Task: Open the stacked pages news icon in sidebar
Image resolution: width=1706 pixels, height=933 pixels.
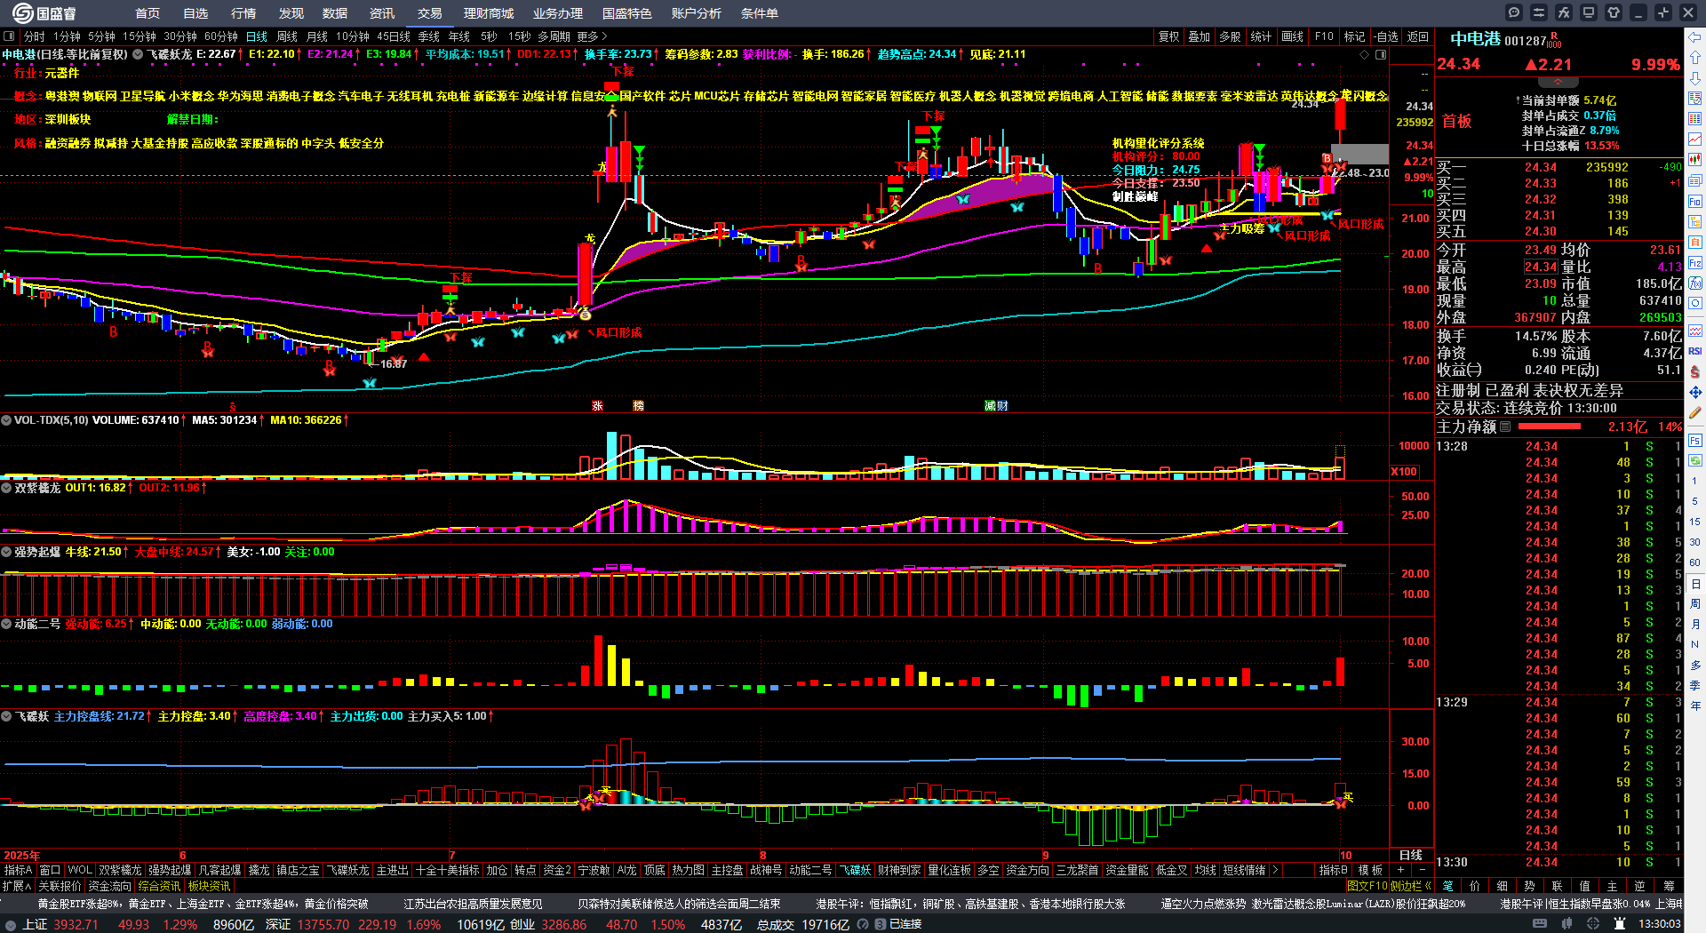Action: click(1695, 180)
